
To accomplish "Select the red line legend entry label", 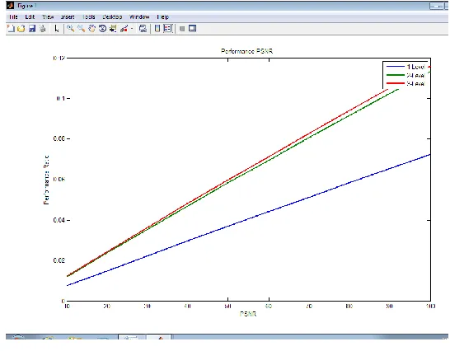I will [x=415, y=83].
